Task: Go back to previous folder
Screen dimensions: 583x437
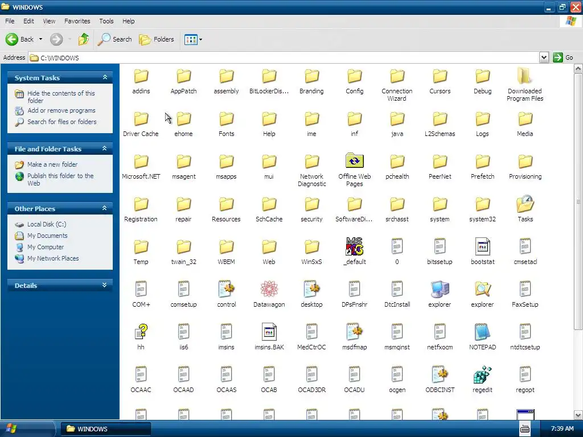Action: pos(20,39)
